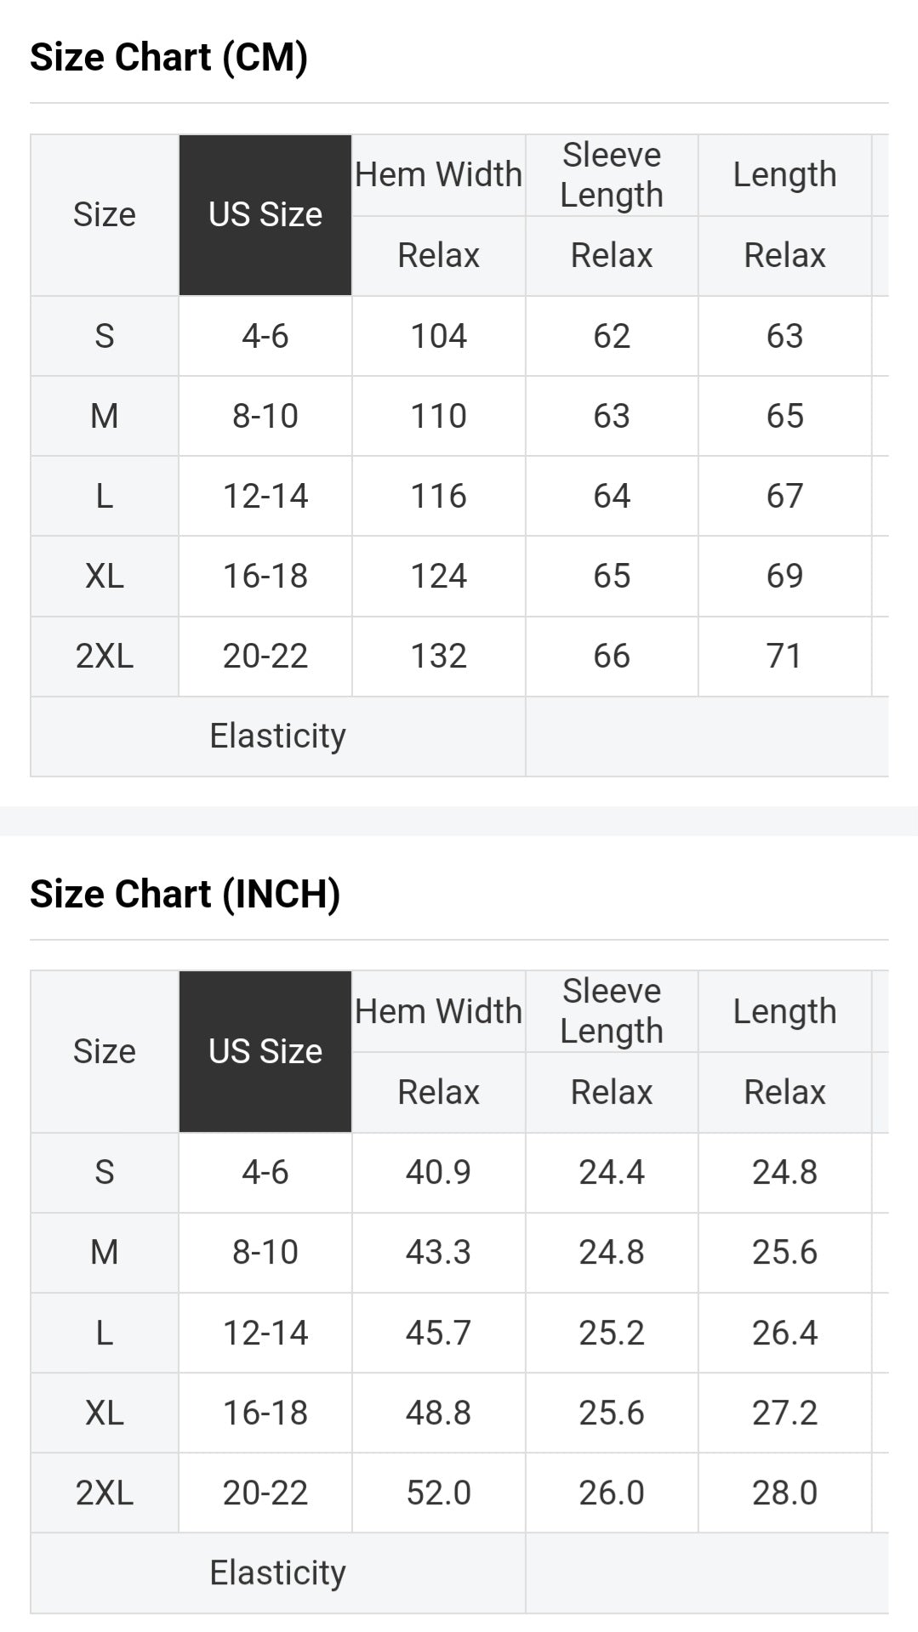
Task: Select the dark US Size header in CM chart
Action: [x=265, y=215]
